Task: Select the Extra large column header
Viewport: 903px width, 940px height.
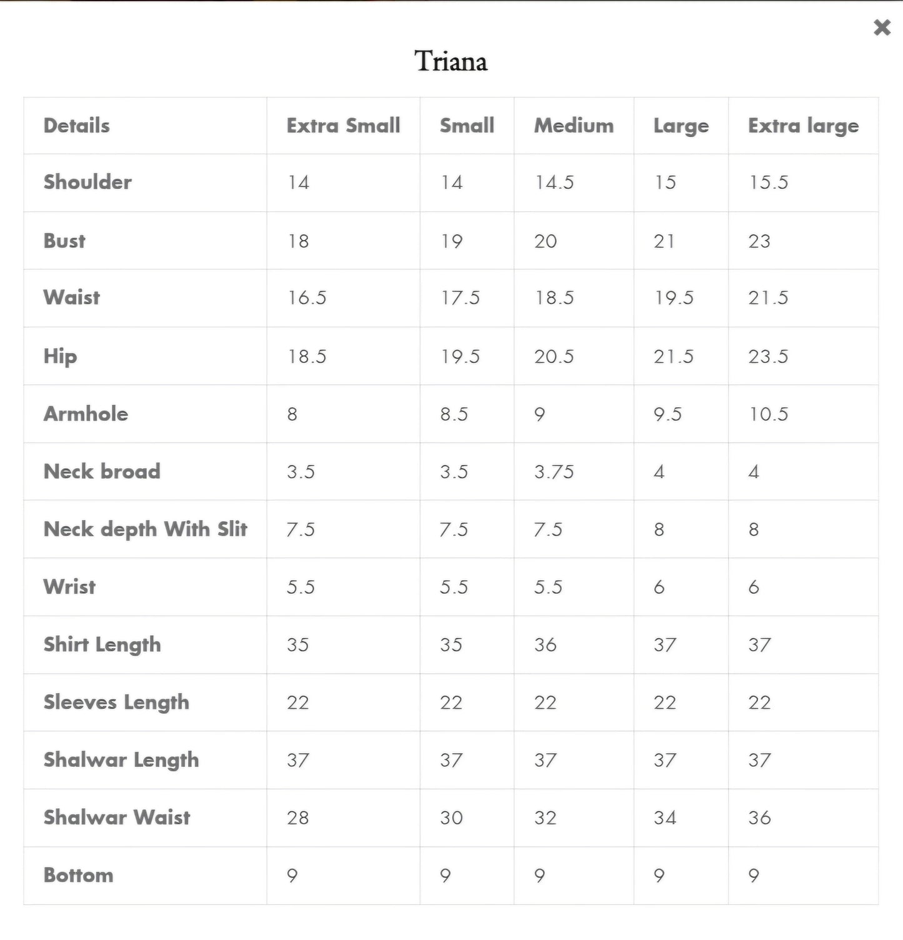Action: click(x=803, y=126)
